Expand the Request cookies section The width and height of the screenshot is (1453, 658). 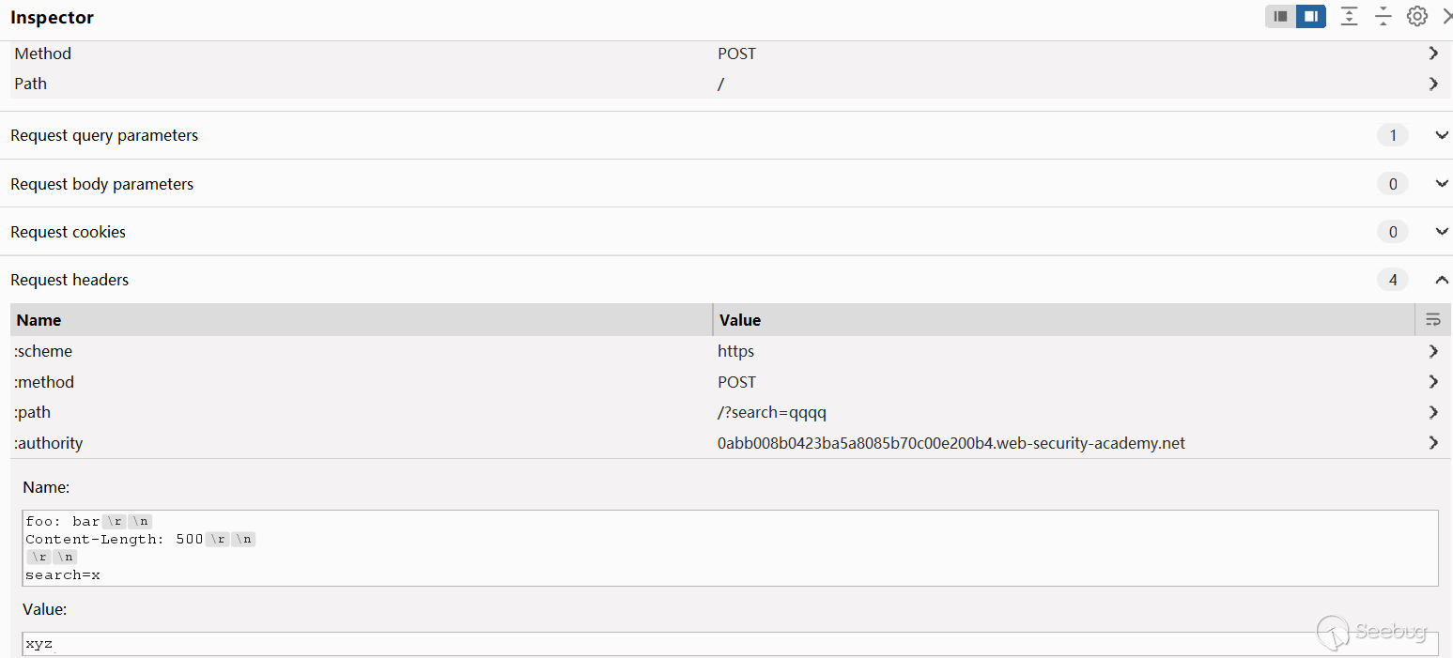[1442, 232]
